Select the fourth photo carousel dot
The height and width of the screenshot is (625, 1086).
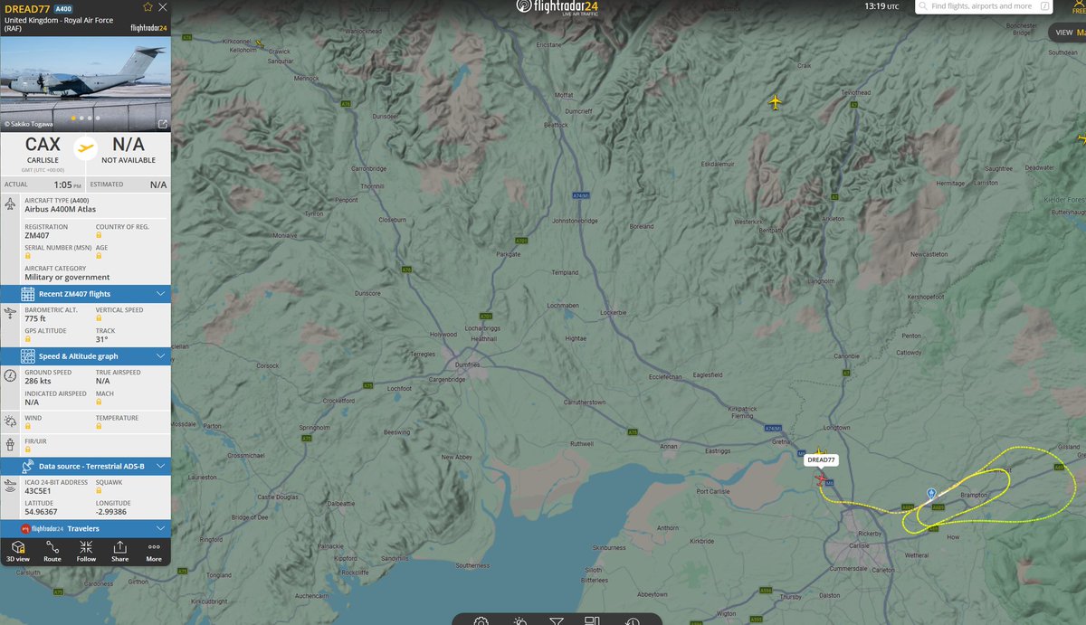97,118
